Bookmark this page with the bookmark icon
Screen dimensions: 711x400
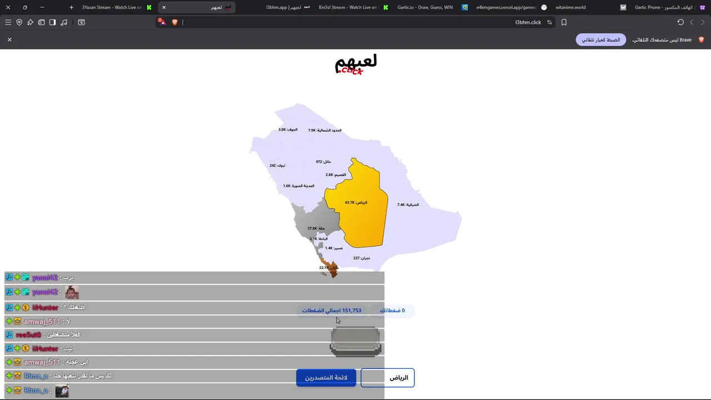[x=564, y=22]
